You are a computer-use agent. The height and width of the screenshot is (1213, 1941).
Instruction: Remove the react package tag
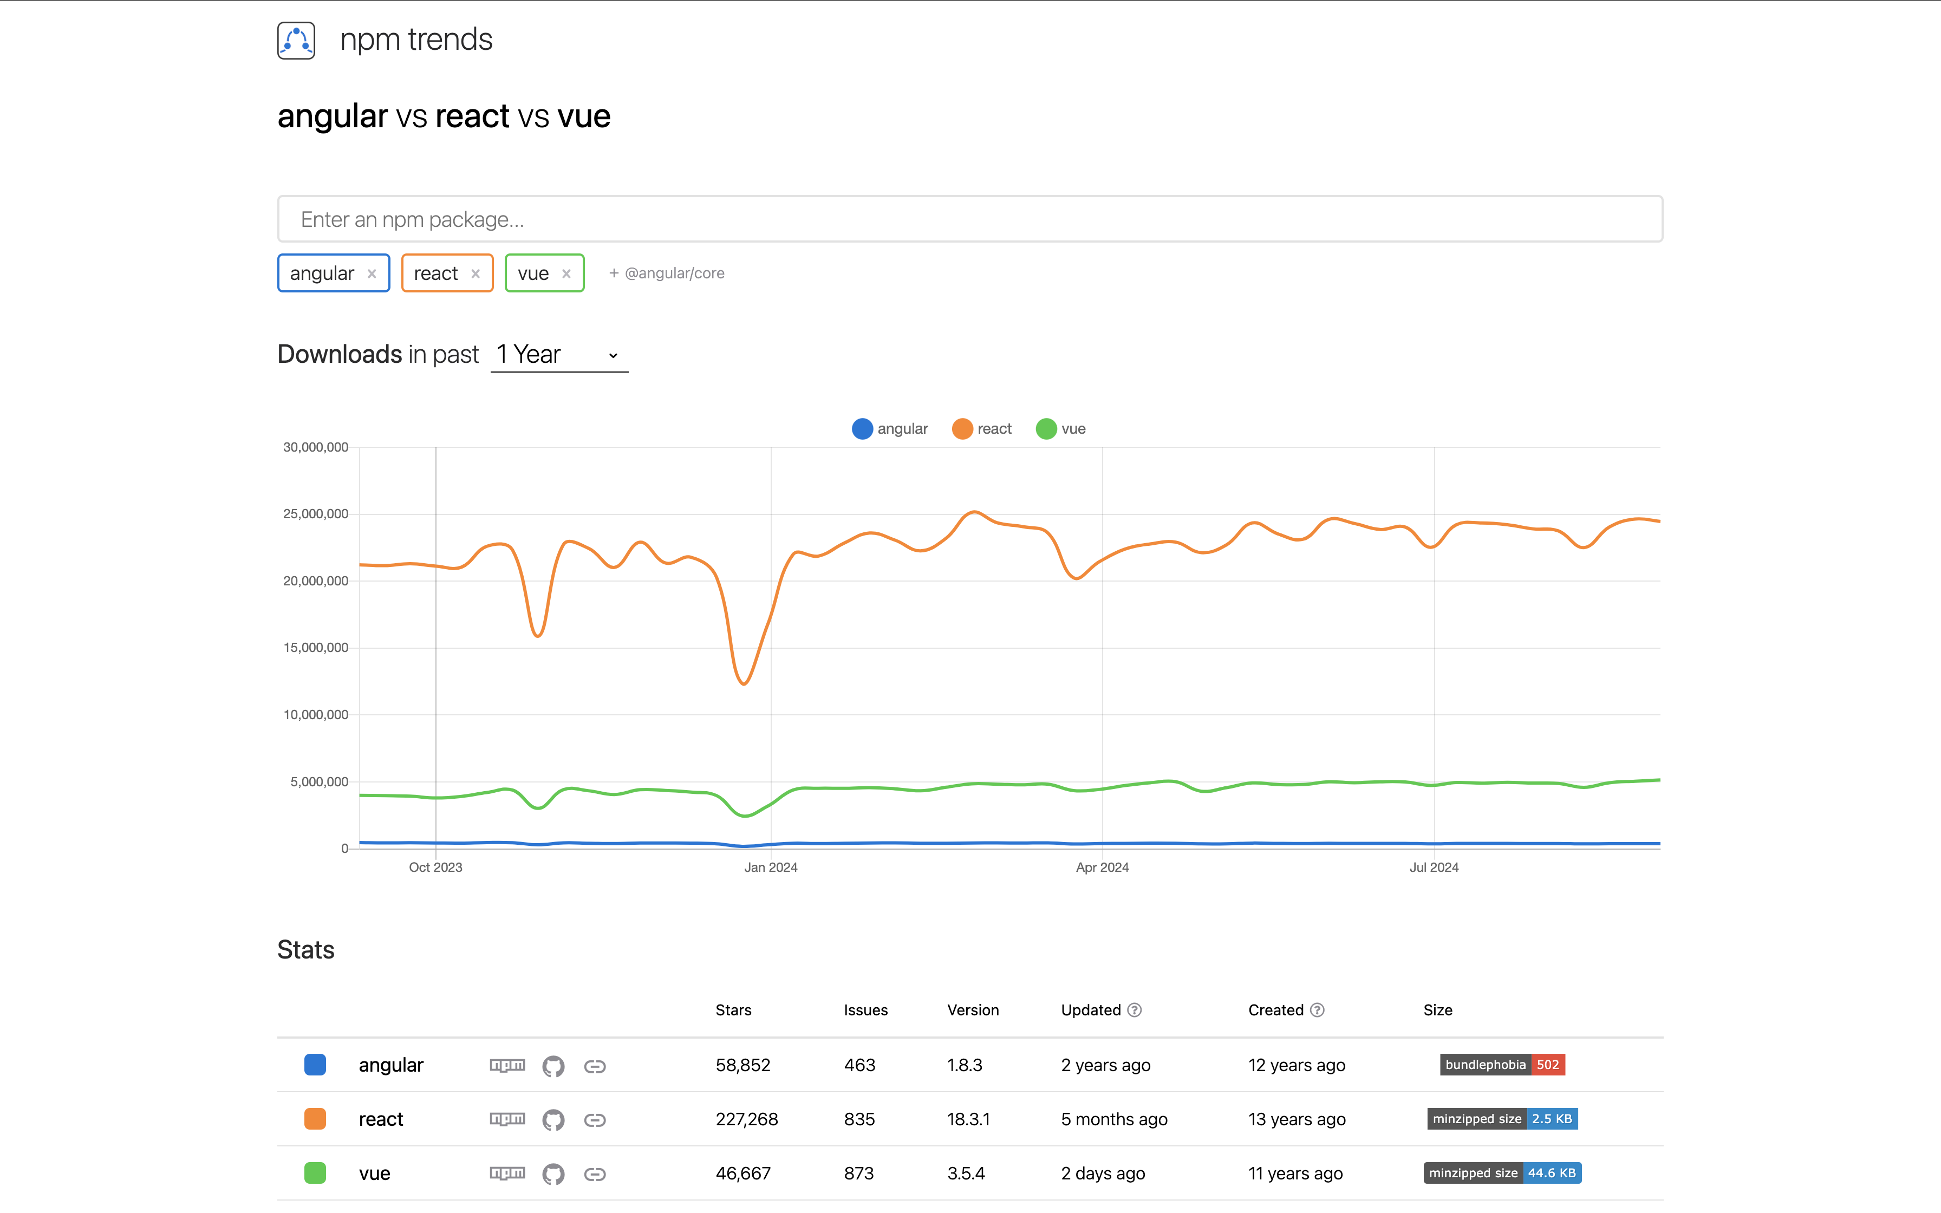pos(476,273)
